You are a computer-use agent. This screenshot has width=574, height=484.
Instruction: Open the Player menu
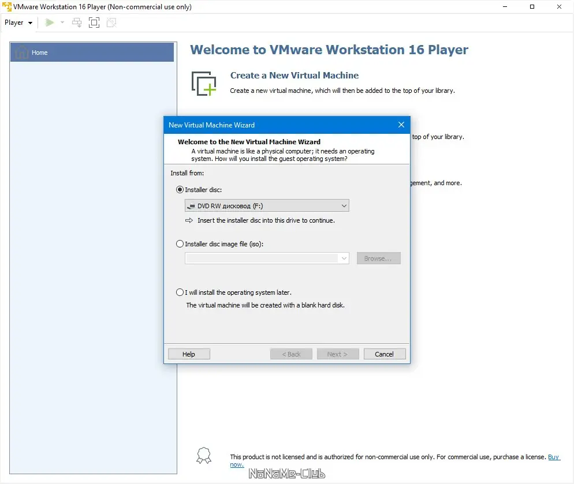point(18,22)
